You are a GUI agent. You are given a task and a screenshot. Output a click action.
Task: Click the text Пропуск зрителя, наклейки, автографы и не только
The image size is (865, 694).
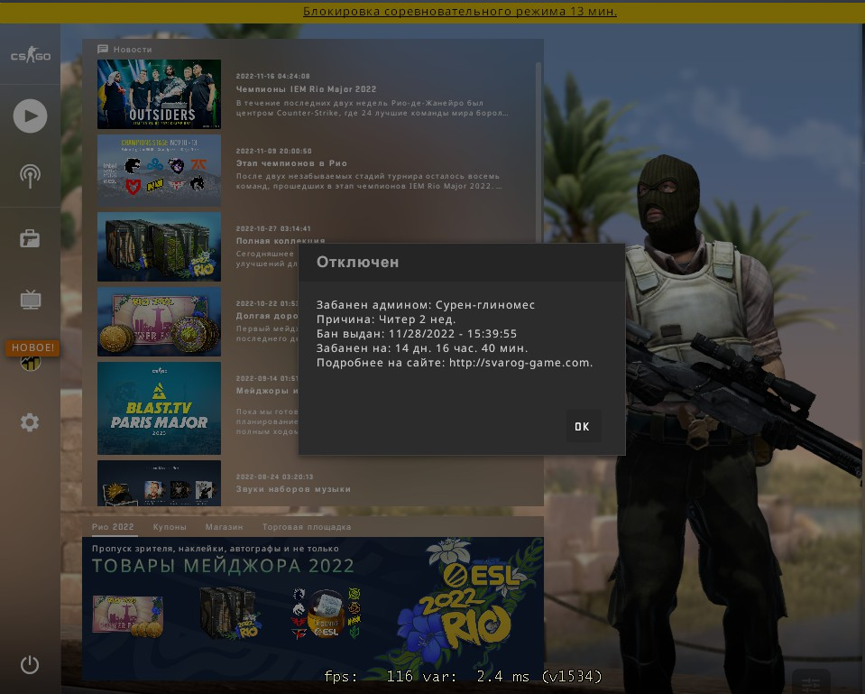(x=216, y=548)
